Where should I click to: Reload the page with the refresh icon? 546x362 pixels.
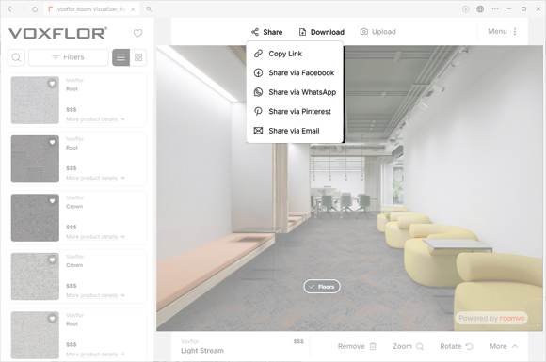(x=35, y=9)
